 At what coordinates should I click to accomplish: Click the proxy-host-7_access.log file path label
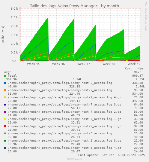[x=60, y=90]
